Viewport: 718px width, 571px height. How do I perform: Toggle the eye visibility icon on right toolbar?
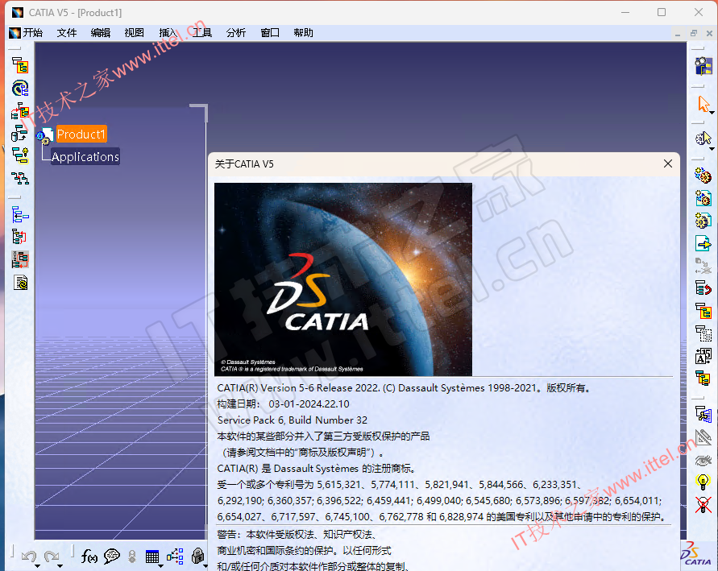pyautogui.click(x=703, y=461)
